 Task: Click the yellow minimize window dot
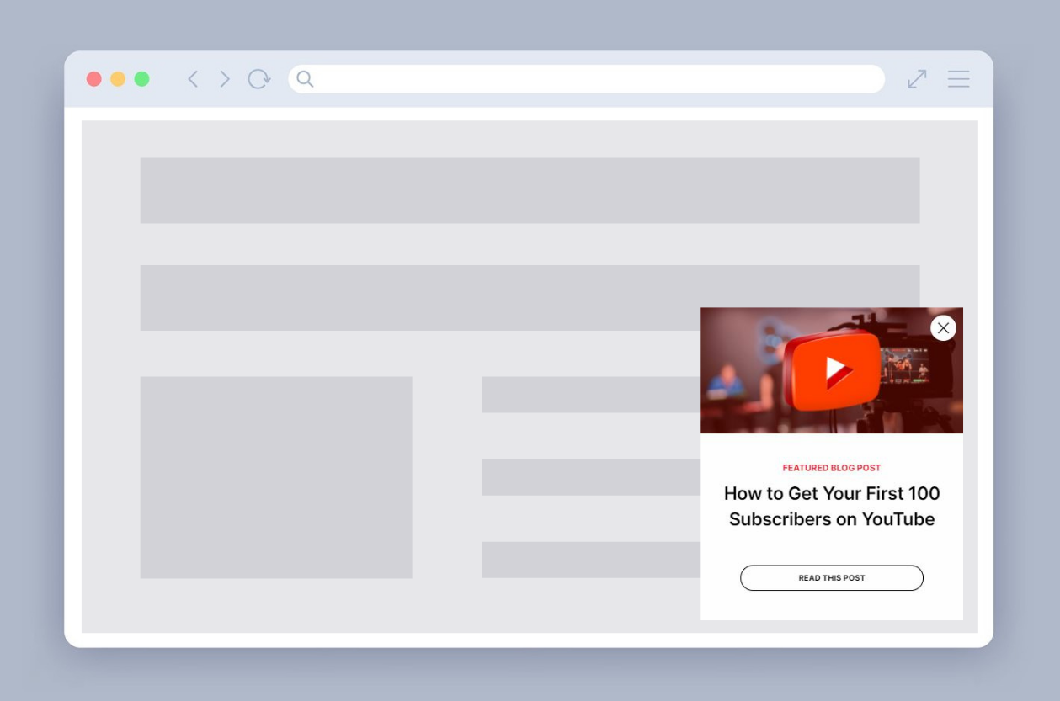[x=118, y=79]
